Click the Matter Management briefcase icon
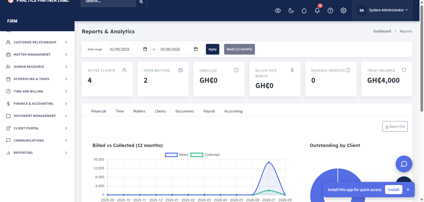 point(8,54)
